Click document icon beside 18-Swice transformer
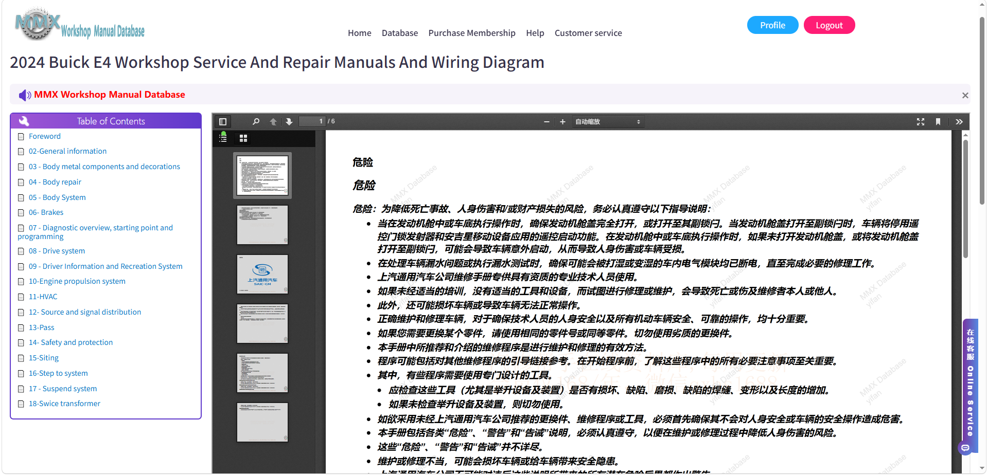The width and height of the screenshot is (987, 475). click(21, 404)
